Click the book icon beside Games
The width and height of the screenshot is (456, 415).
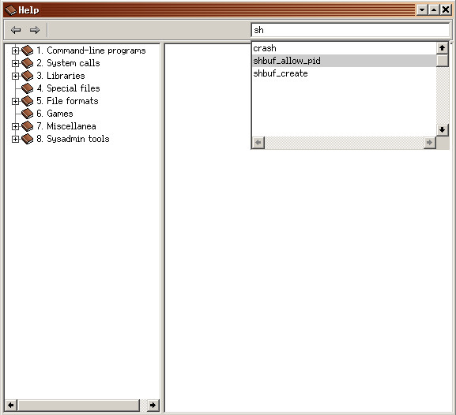[28, 114]
